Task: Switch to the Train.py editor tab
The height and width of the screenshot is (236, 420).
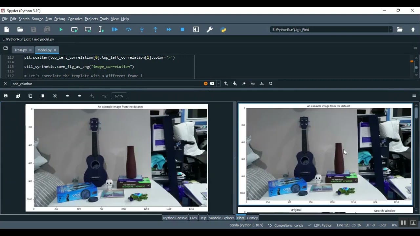Action: click(20, 50)
